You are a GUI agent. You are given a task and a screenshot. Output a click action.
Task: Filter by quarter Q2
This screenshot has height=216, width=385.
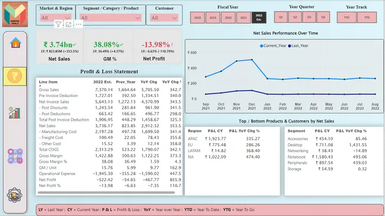click(x=295, y=17)
